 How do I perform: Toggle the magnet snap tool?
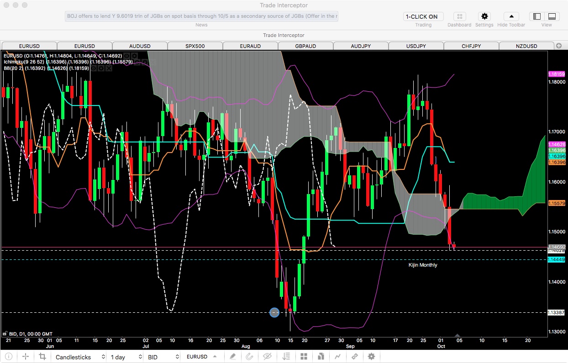(x=250, y=357)
